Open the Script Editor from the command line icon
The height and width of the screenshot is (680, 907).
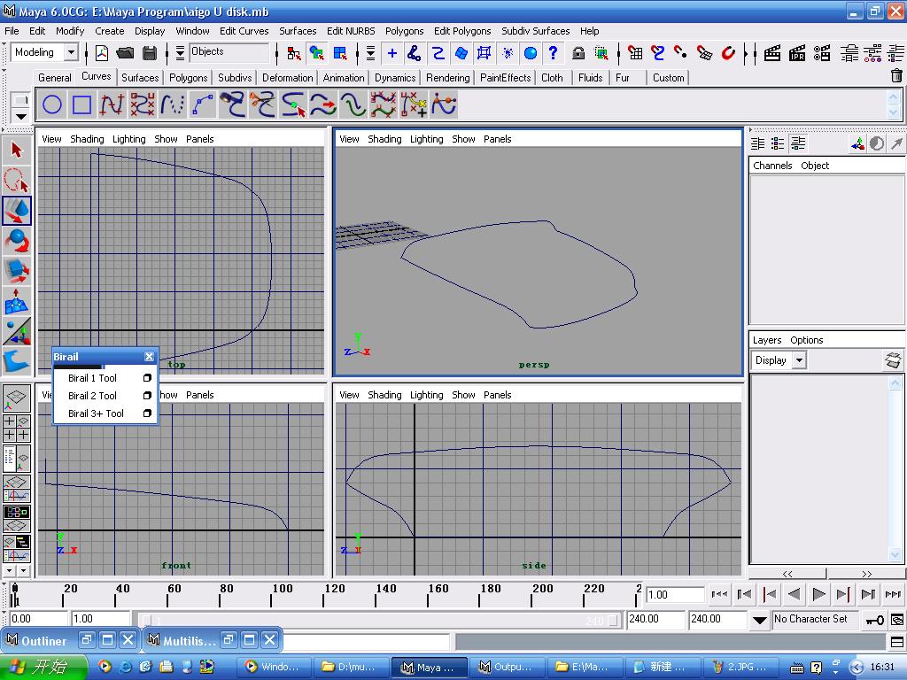pos(897,641)
